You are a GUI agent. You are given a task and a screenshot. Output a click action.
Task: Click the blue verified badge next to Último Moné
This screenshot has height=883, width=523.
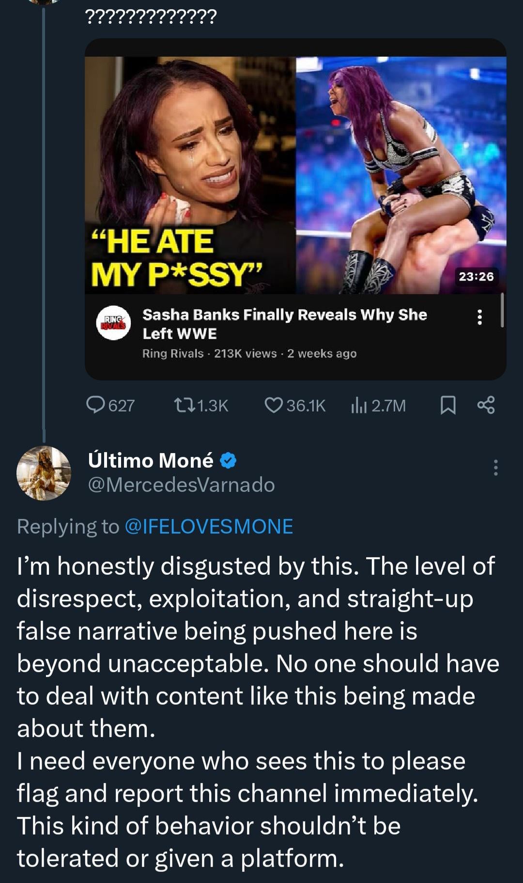click(x=226, y=462)
